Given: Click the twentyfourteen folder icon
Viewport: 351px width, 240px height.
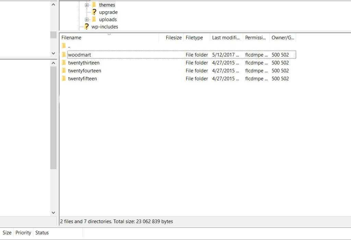Looking at the screenshot, I should pyautogui.click(x=63, y=71).
